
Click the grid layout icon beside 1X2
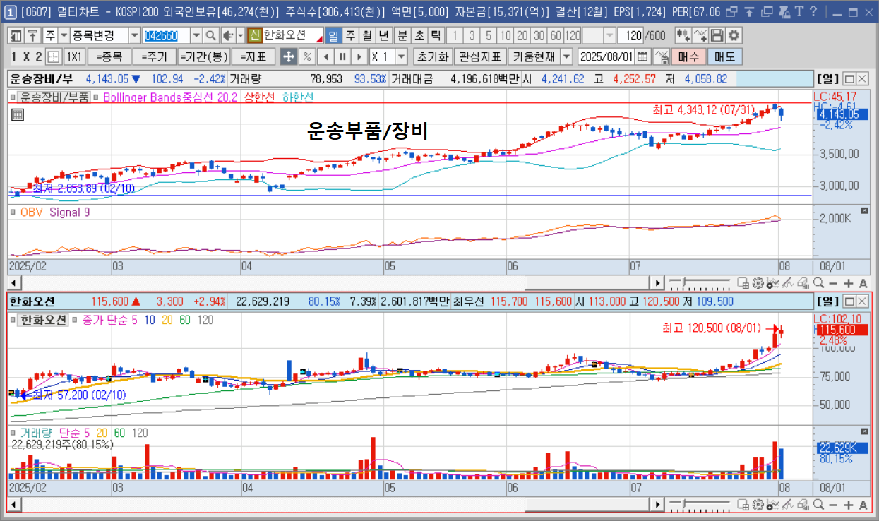[54, 56]
